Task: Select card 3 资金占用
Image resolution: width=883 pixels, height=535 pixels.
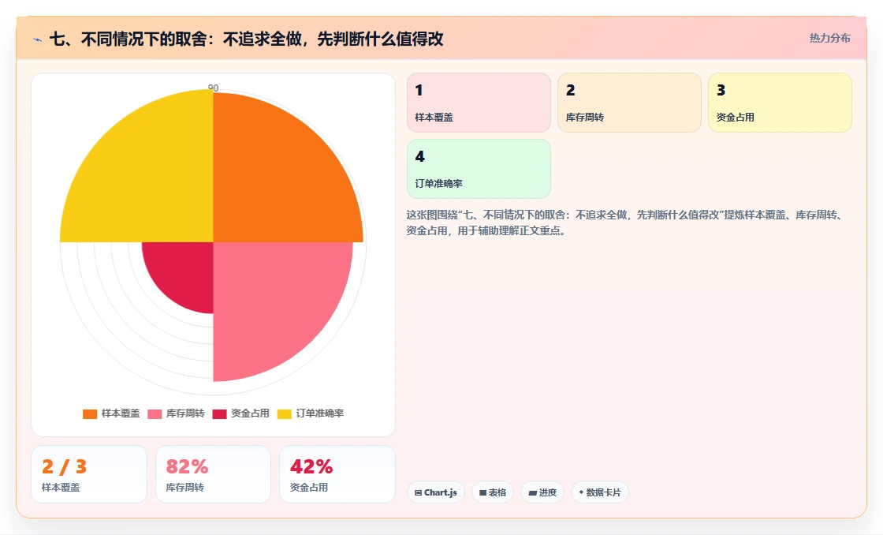Action: (780, 103)
